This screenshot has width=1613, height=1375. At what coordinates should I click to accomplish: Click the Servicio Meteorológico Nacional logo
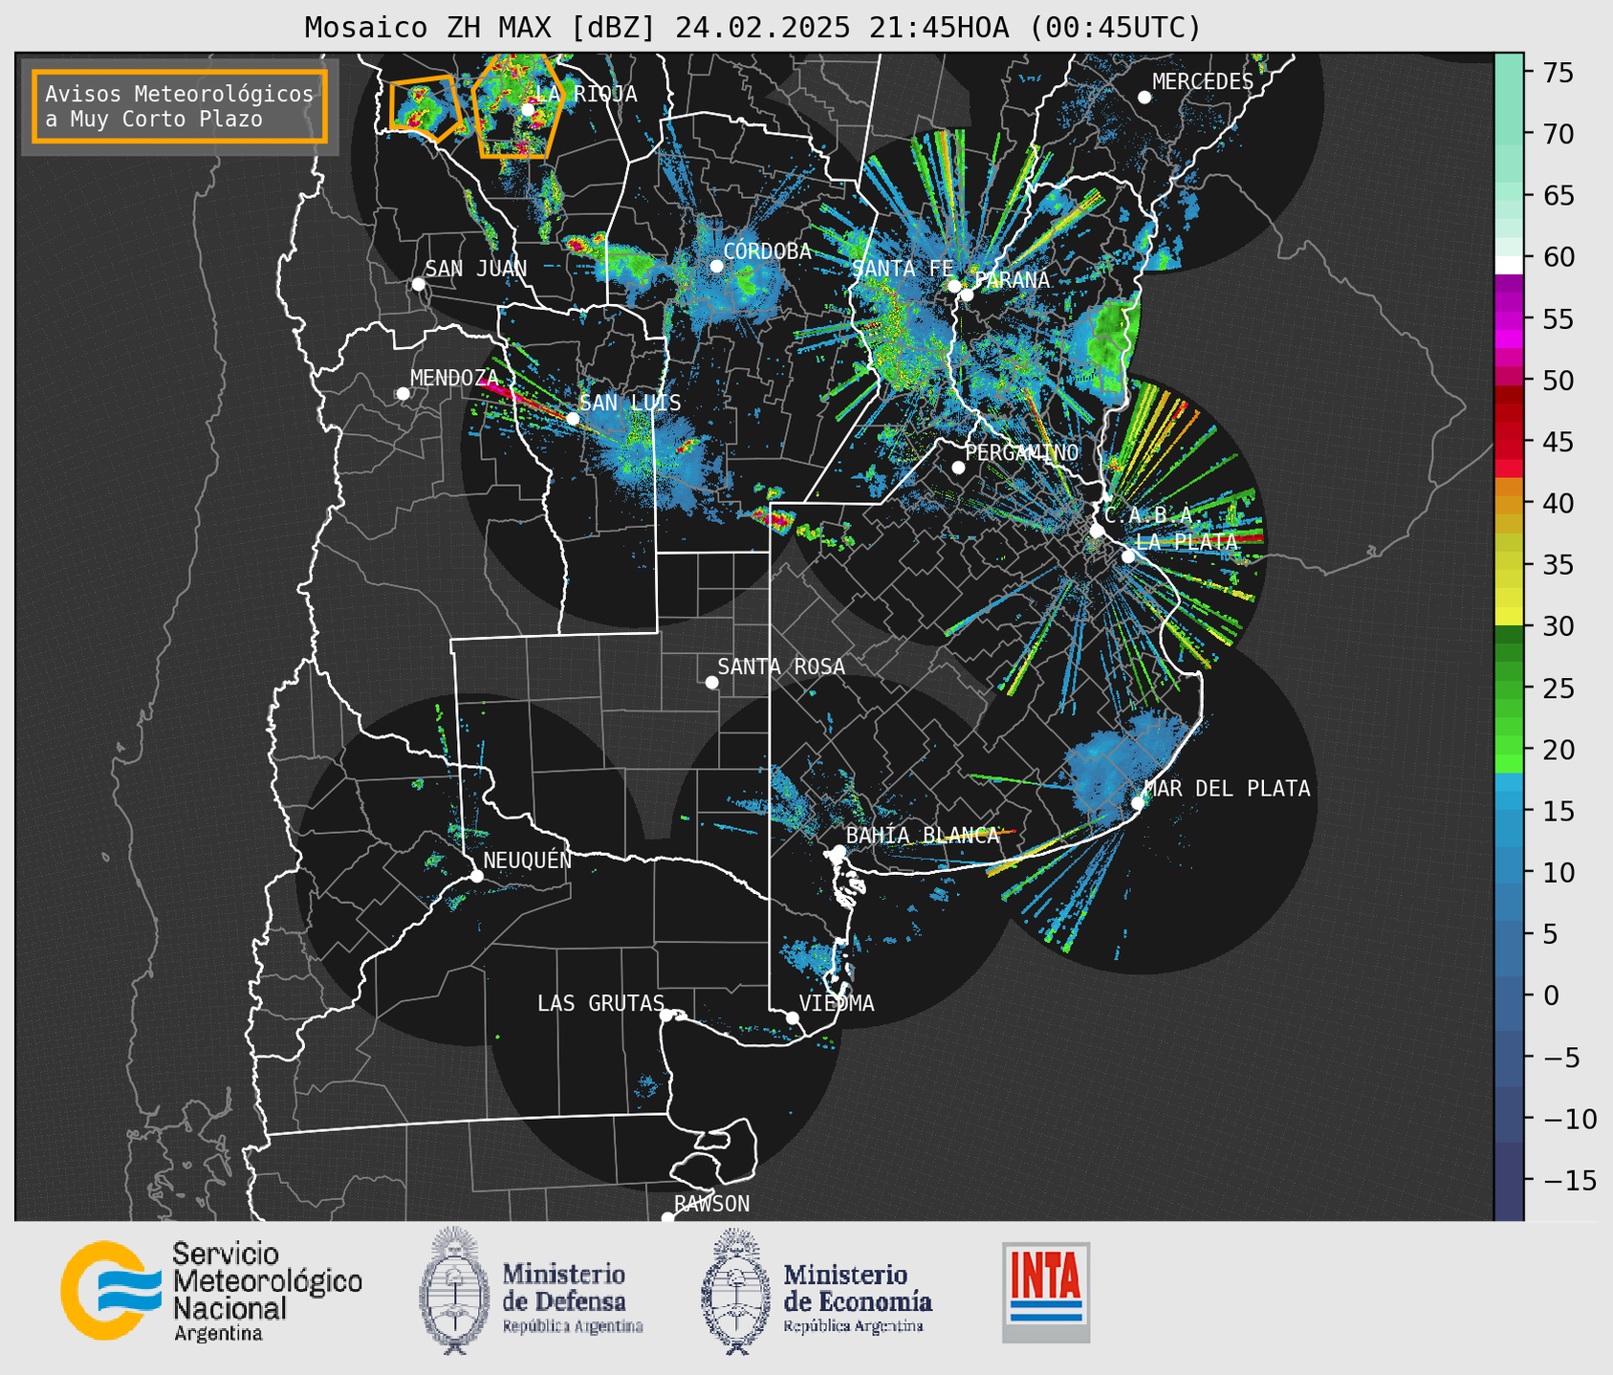[x=211, y=1291]
